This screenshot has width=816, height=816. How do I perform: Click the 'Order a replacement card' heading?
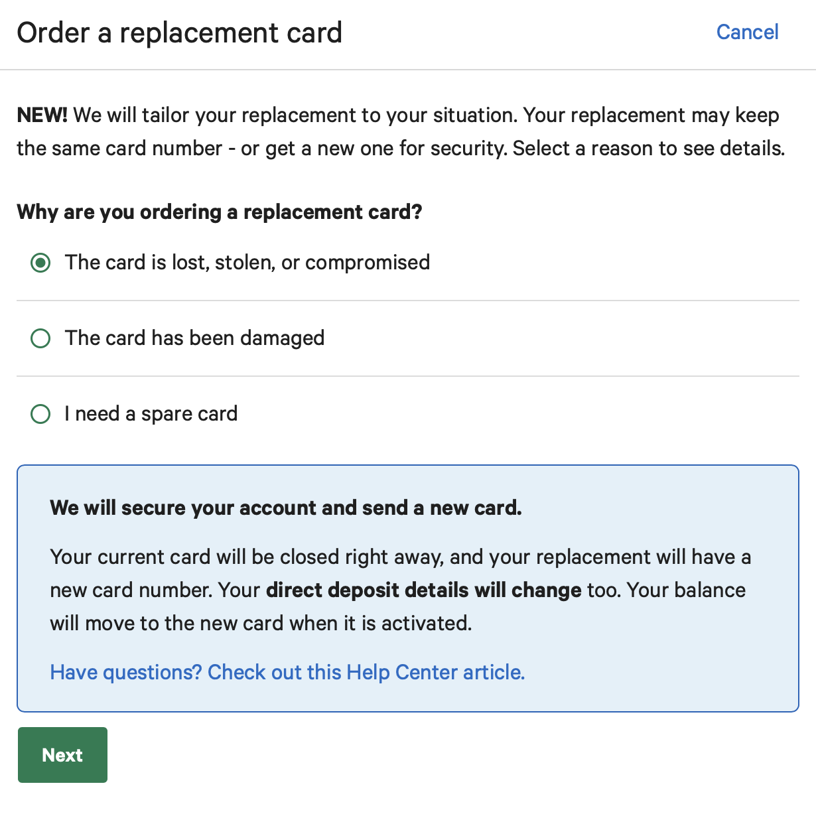click(179, 33)
